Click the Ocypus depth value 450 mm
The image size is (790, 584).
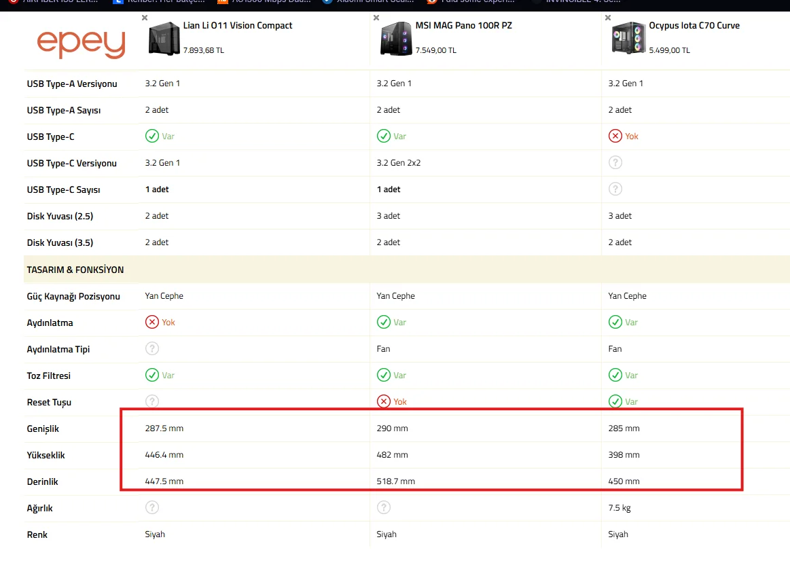624,481
